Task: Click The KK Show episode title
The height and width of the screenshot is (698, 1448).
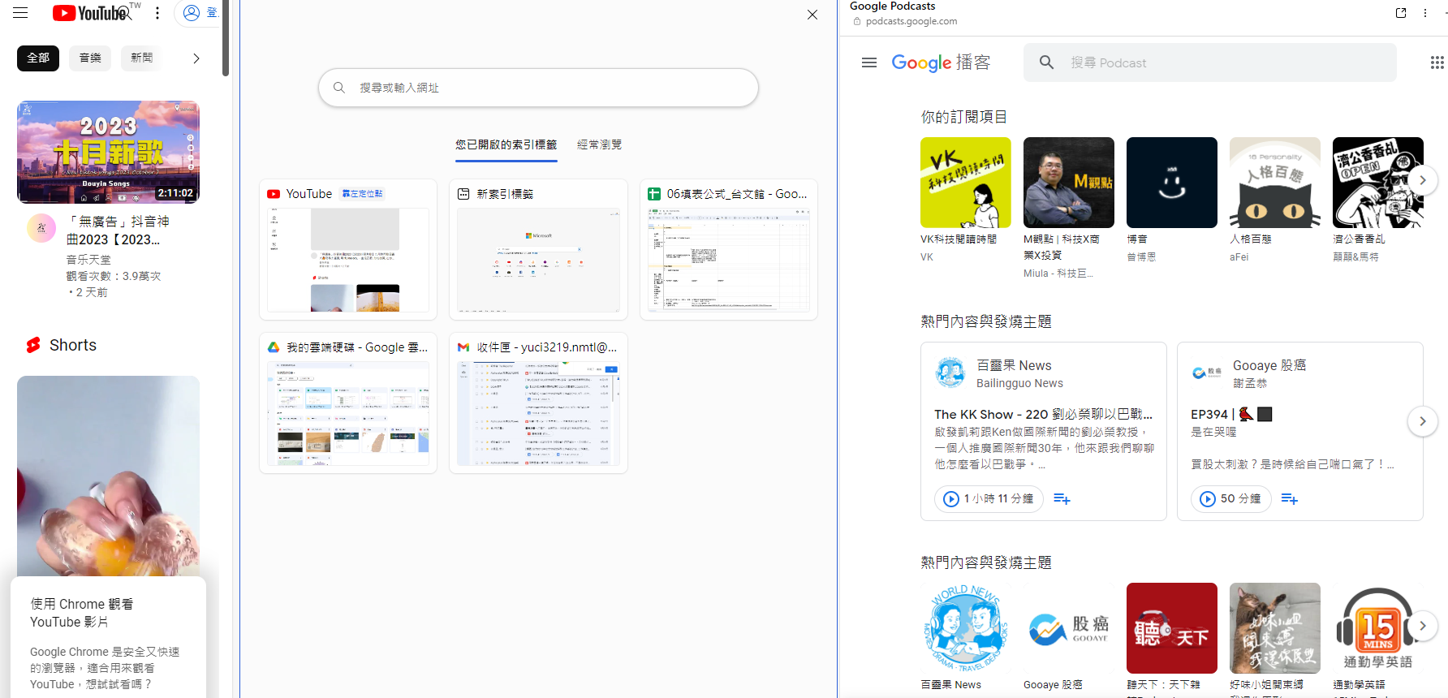Action: coord(1043,414)
